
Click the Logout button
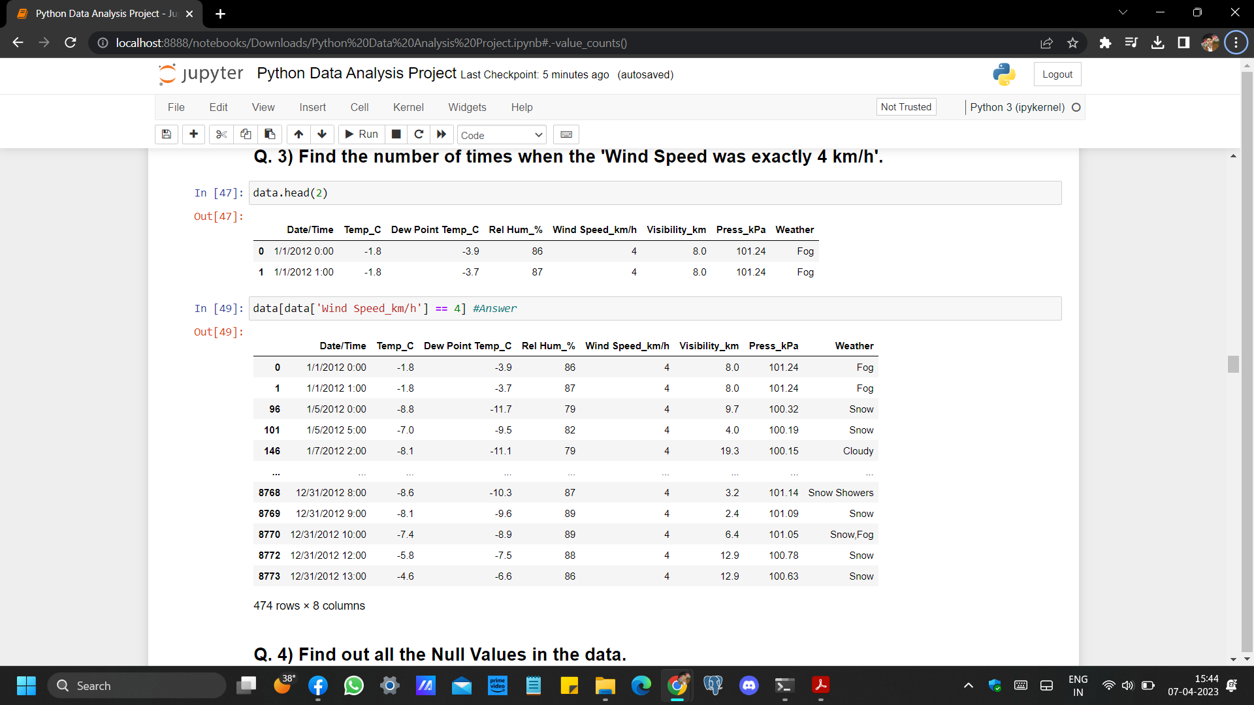pyautogui.click(x=1057, y=74)
